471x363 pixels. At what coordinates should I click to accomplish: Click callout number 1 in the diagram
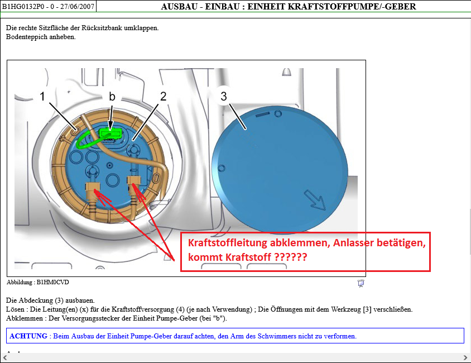[x=42, y=97]
